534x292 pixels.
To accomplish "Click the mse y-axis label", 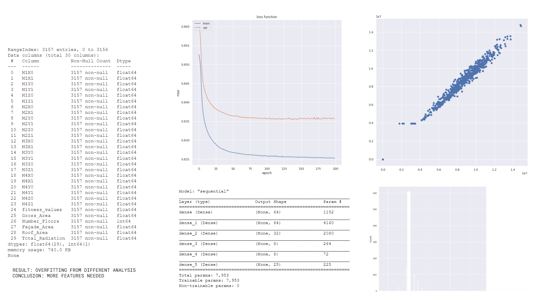I will [178, 93].
